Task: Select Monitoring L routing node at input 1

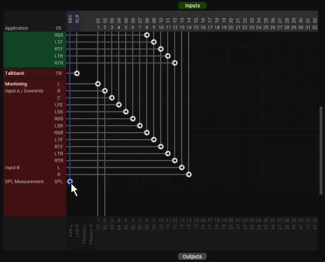Action: click(98, 84)
